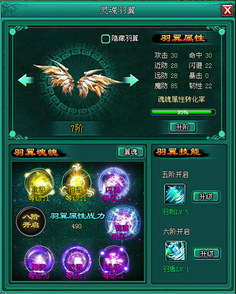236x294 pixels.
Task: Click the 羽盾 skill icon
Action: [176, 251]
